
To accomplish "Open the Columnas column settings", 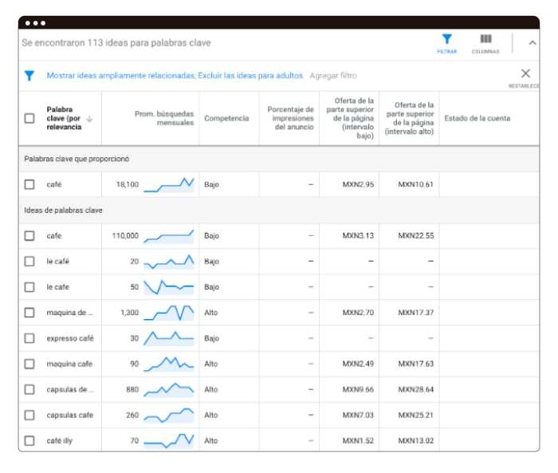I will coord(485,43).
